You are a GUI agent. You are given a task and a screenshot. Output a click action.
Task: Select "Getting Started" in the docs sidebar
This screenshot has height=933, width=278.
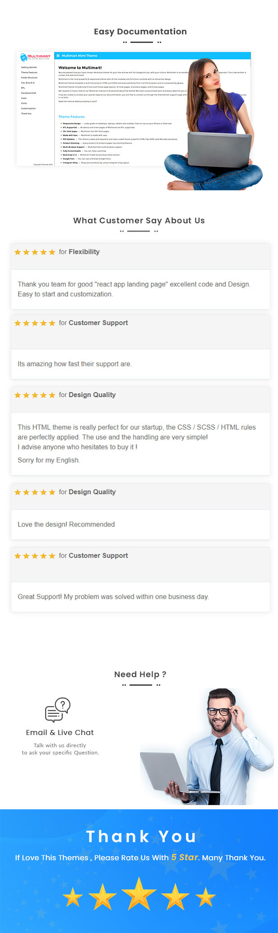[28, 67]
